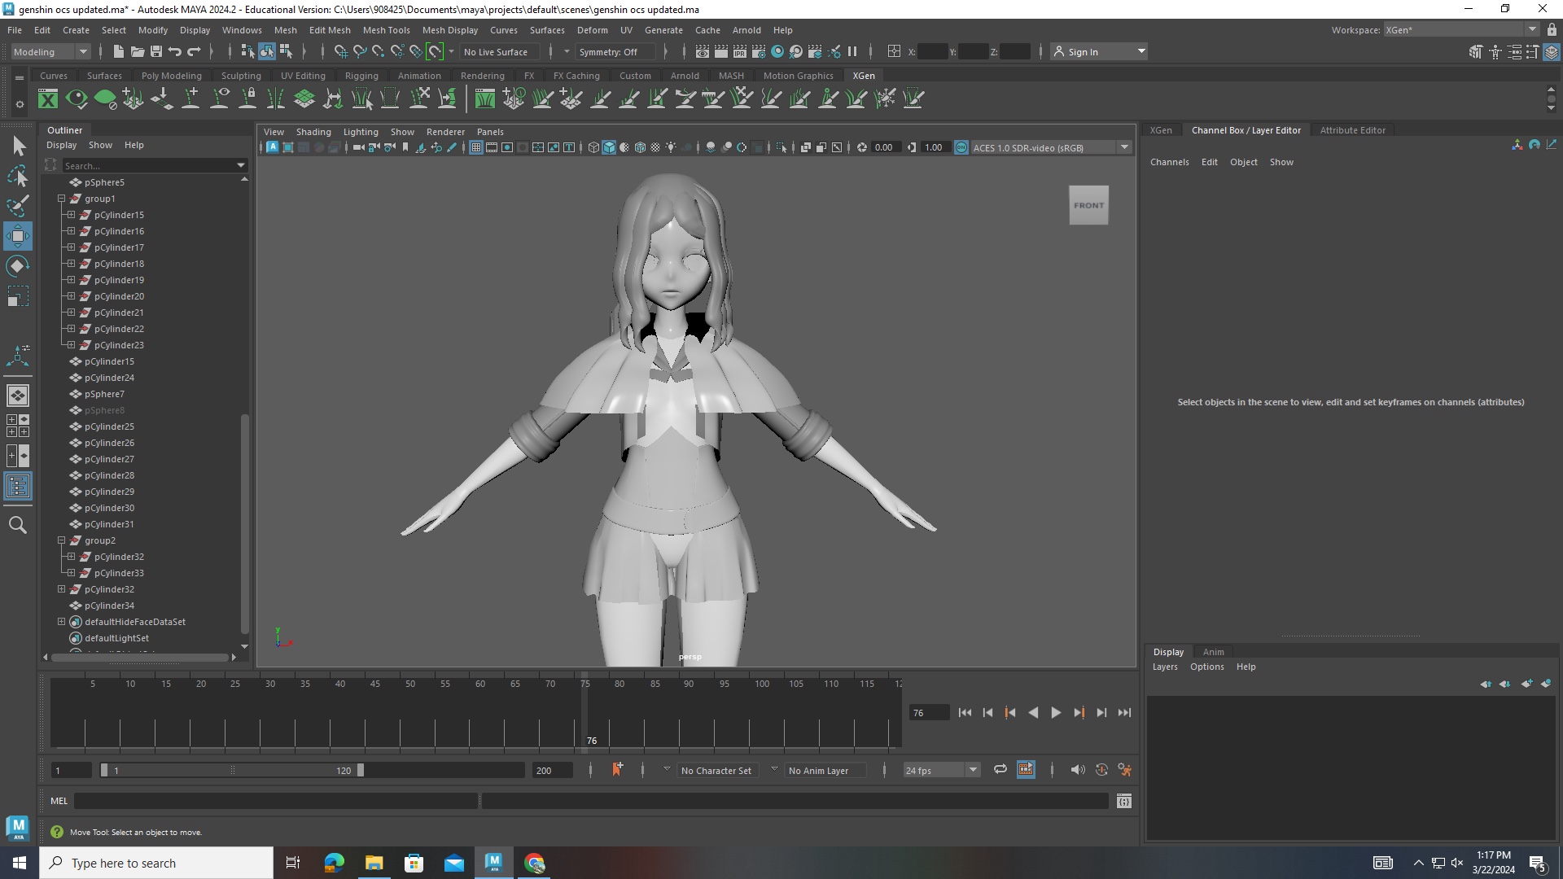Open Google Chrome from the taskbar

(534, 863)
